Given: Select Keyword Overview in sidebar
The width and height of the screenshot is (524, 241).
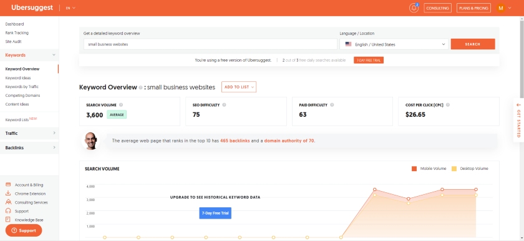Looking at the screenshot, I should (x=22, y=69).
